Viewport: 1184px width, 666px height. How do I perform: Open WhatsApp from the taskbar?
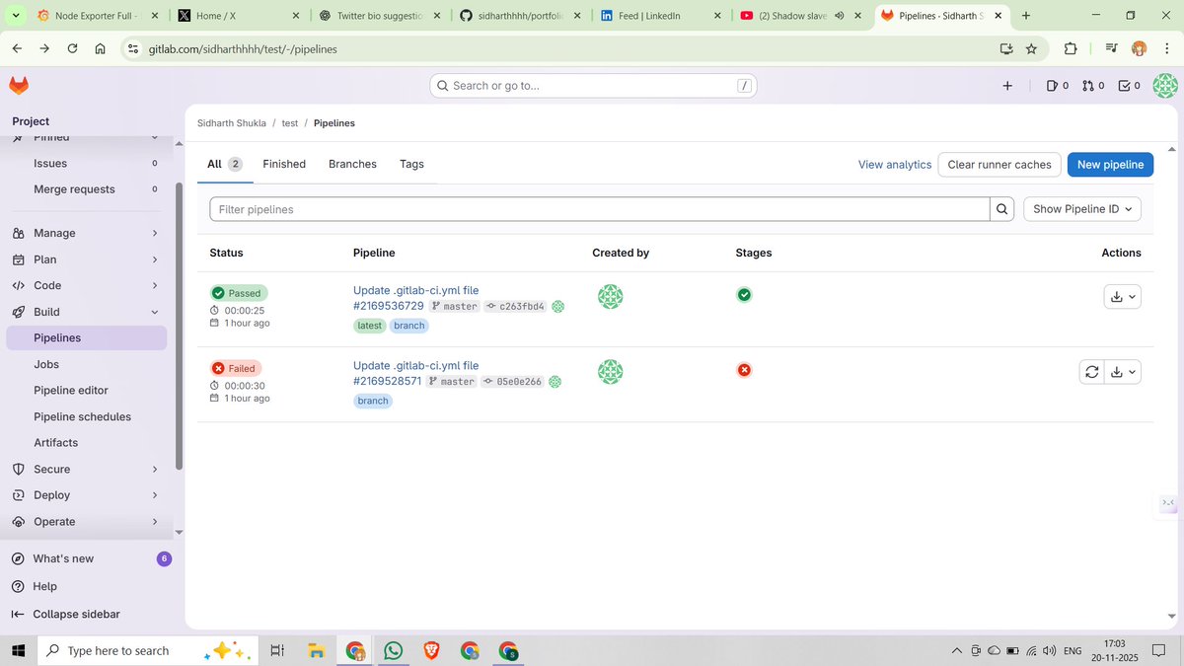click(x=394, y=650)
